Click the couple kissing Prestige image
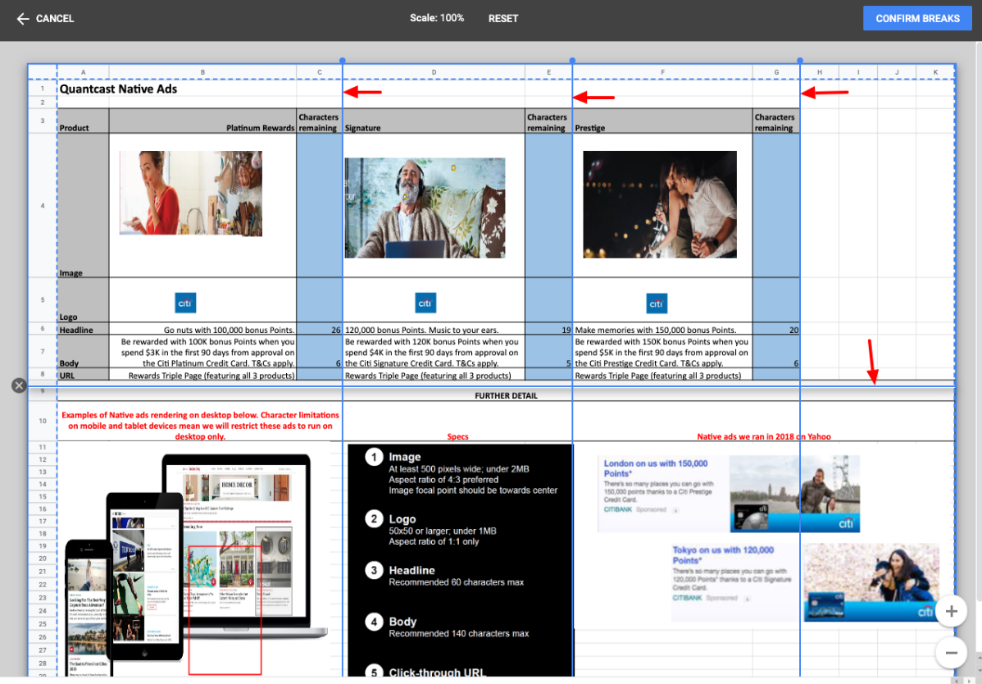Screen dimensions: 982x684 tap(660, 204)
